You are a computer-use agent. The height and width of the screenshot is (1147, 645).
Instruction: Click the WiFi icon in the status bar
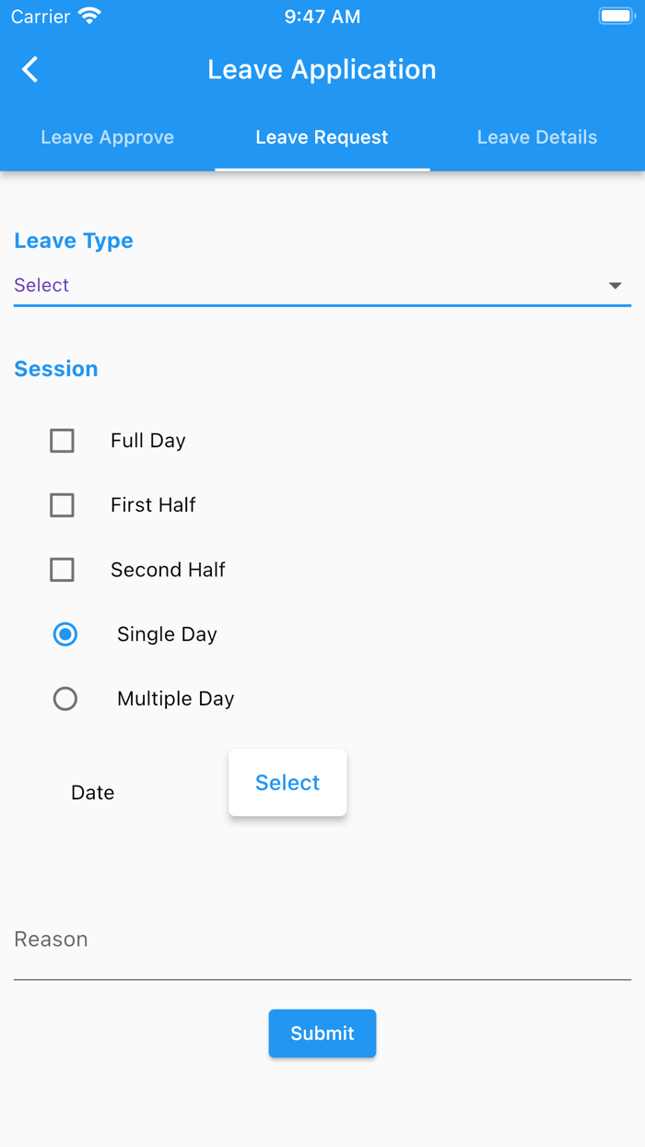pos(88,15)
